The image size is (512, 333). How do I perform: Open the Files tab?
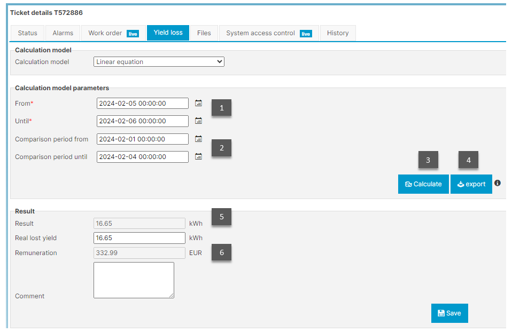click(204, 33)
